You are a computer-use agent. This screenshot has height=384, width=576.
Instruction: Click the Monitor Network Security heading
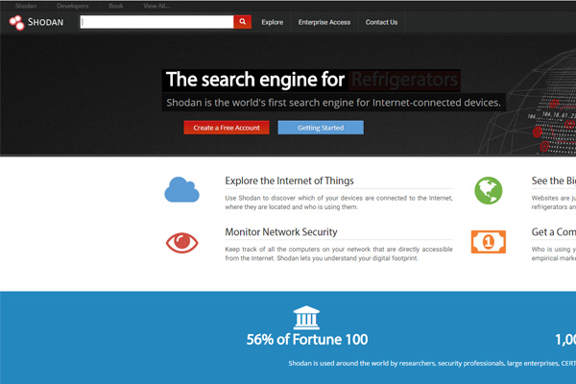pos(281,232)
